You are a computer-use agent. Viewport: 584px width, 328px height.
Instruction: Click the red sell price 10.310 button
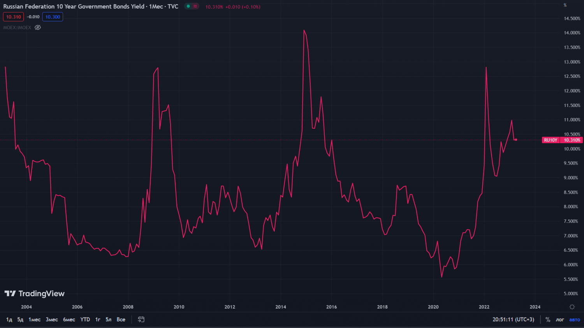(13, 17)
